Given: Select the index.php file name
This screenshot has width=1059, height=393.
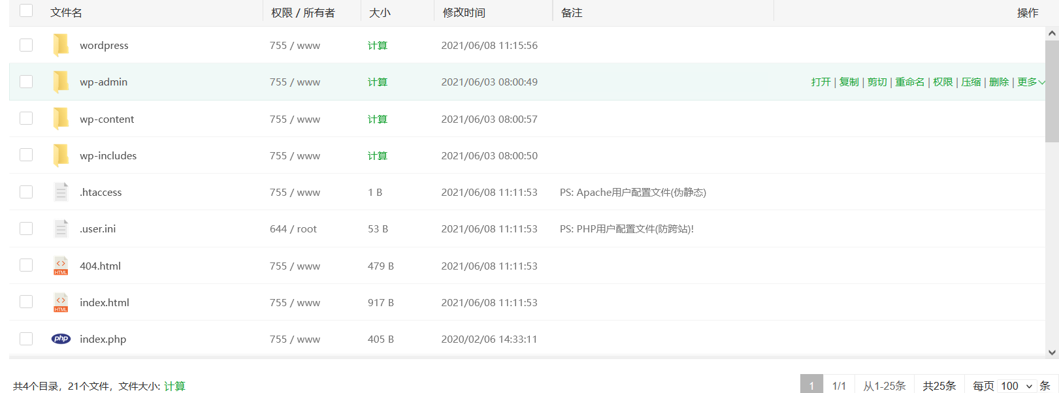Looking at the screenshot, I should click(x=103, y=339).
